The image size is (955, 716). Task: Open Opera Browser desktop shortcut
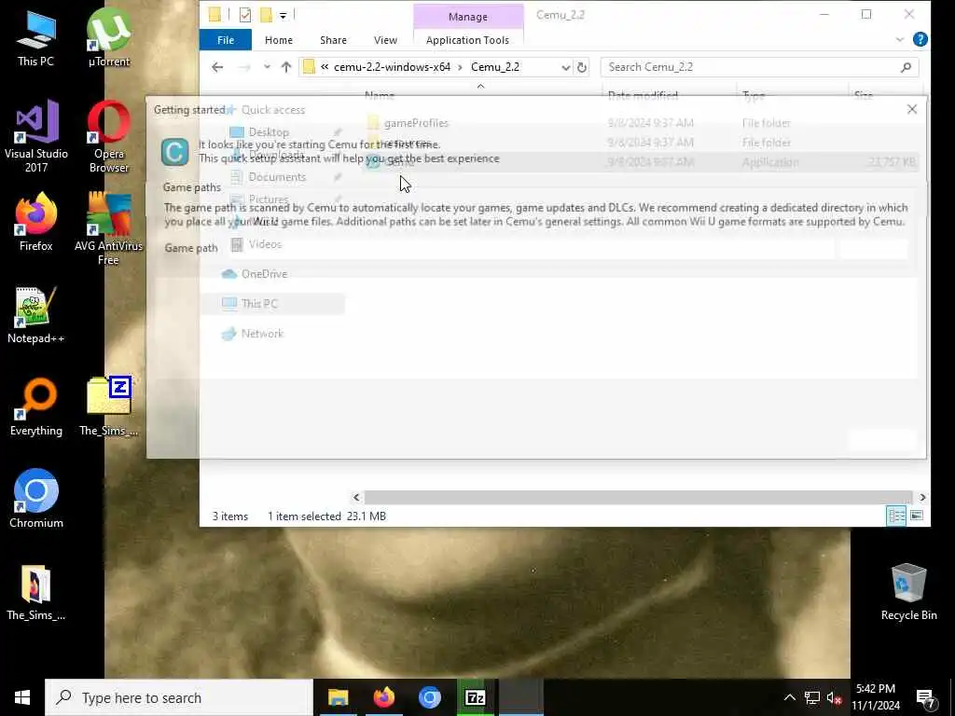coord(108,136)
